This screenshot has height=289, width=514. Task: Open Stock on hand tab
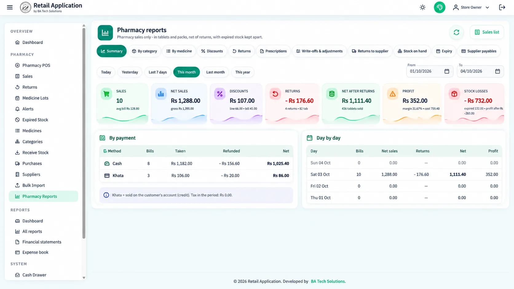(412, 51)
